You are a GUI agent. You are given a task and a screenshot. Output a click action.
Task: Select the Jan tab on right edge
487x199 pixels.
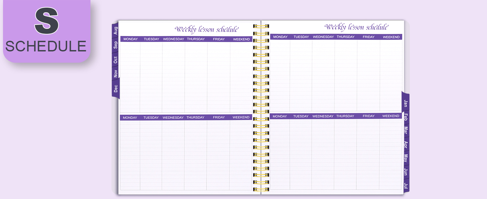coord(406,103)
